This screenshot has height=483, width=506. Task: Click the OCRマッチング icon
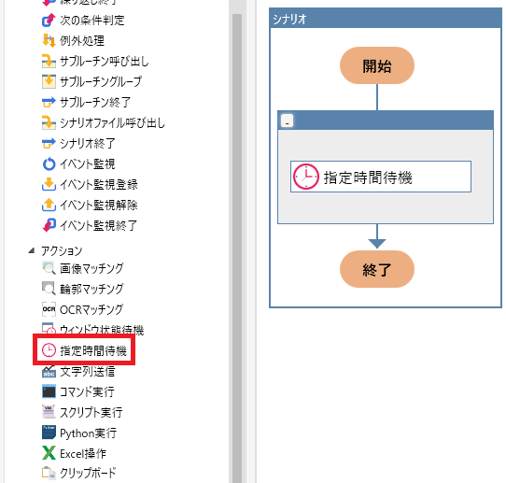point(49,309)
